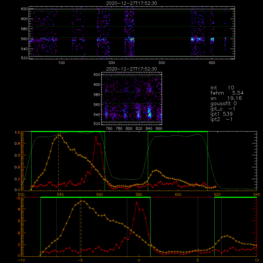Click y-axis label 580 on top plot
The image size is (263, 263).
(24, 29)
